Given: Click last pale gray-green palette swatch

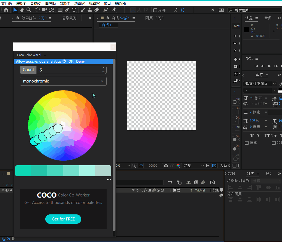Looking at the screenshot, I should (103, 171).
